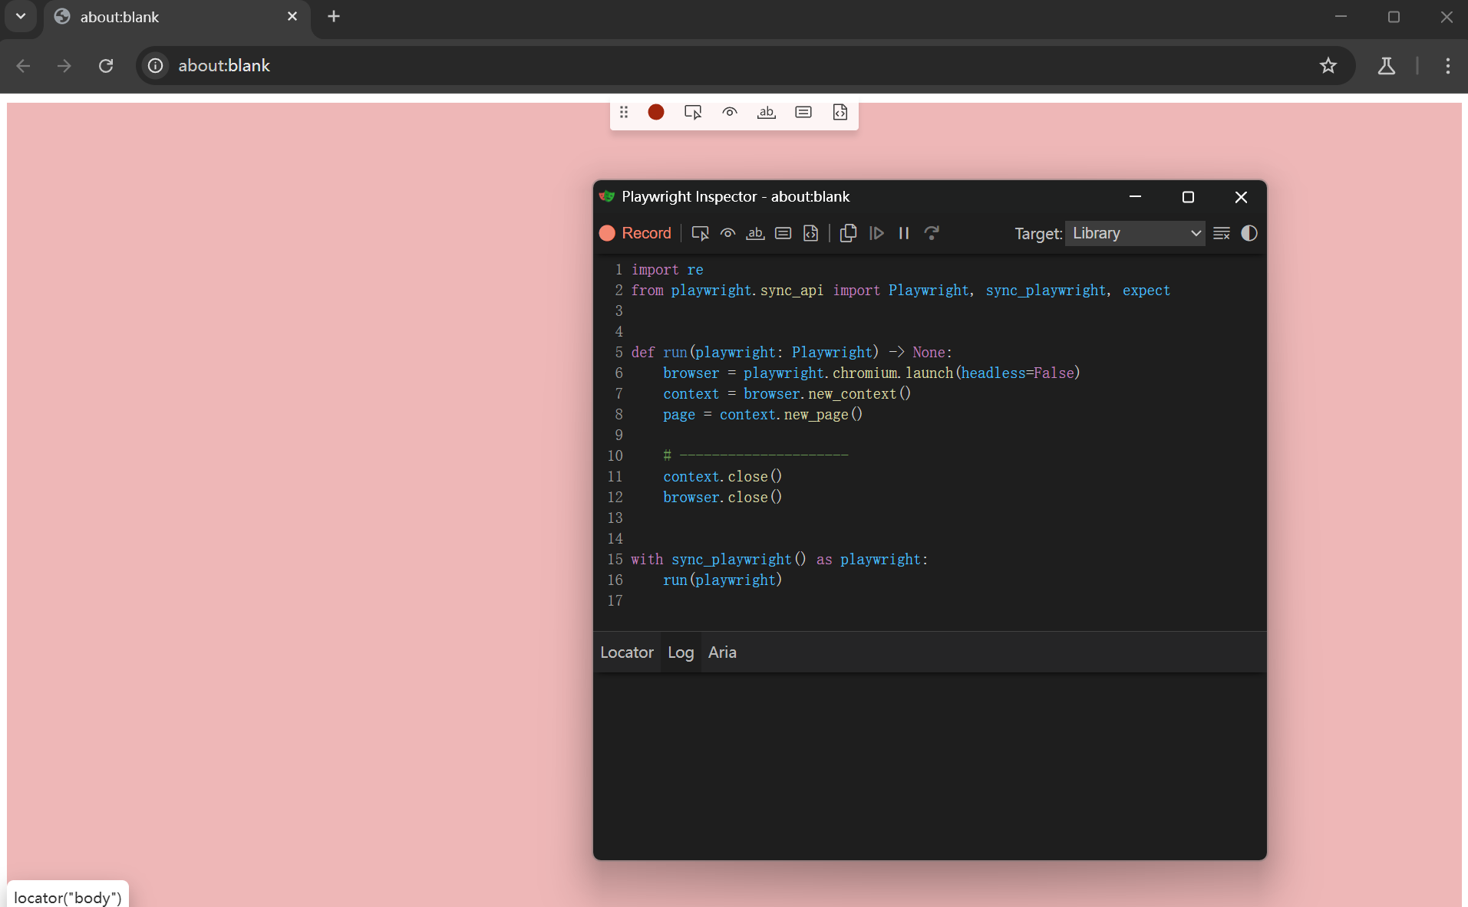Open the Locator tab
Image resolution: width=1468 pixels, height=907 pixels.
(626, 652)
